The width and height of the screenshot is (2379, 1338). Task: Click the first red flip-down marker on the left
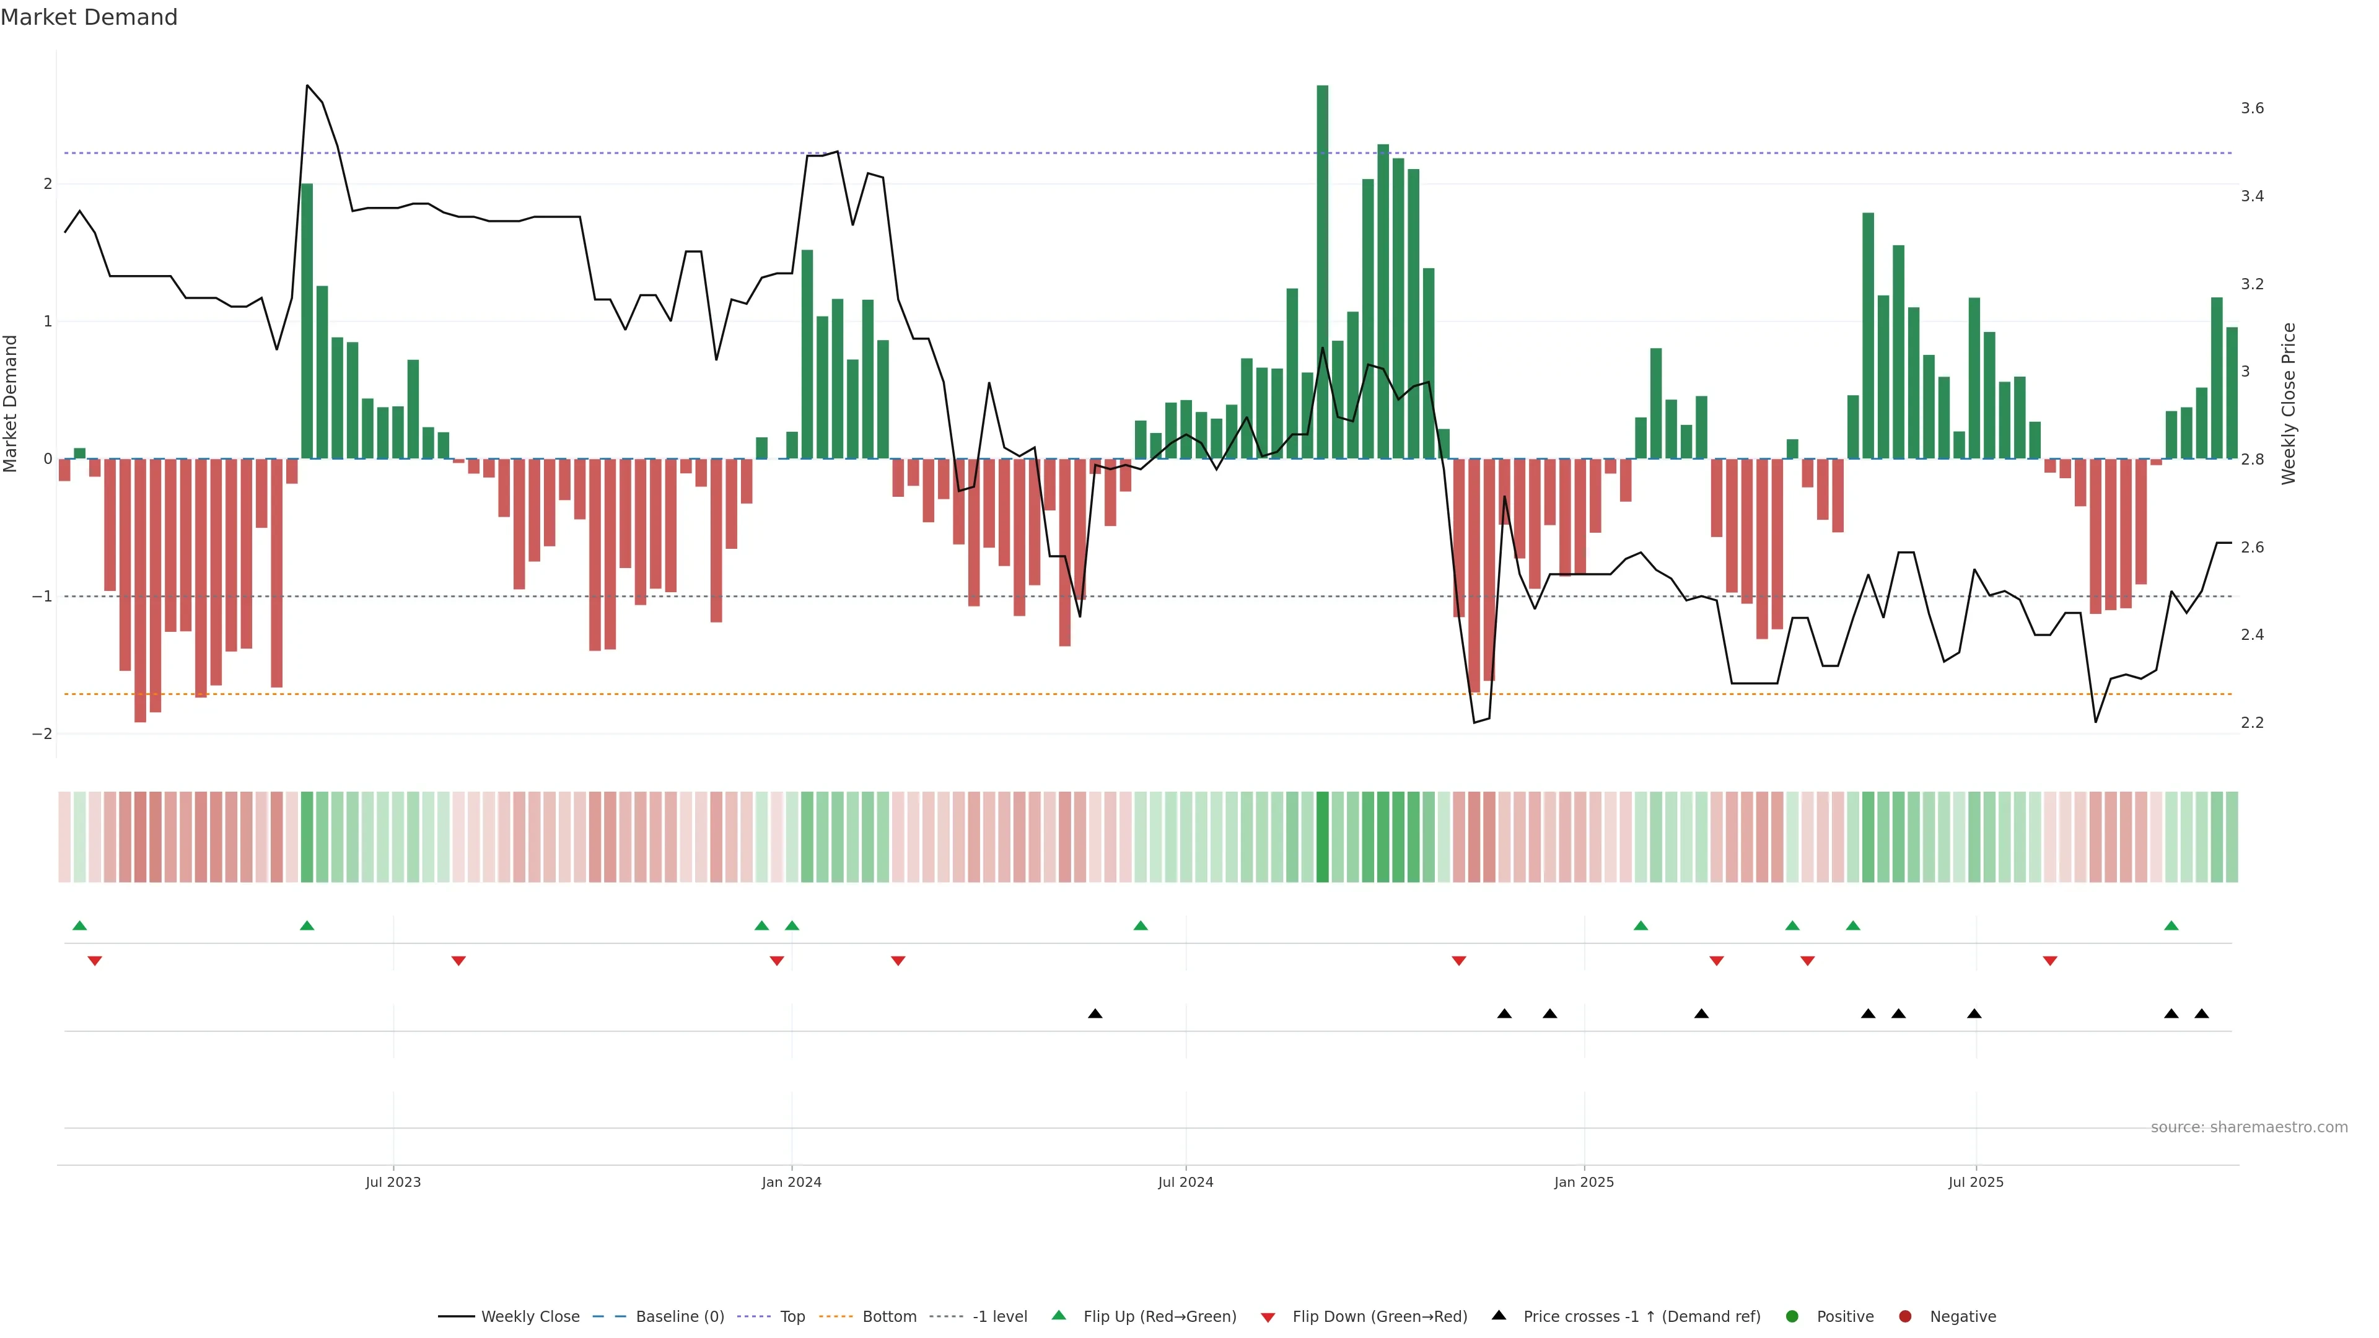tap(94, 961)
